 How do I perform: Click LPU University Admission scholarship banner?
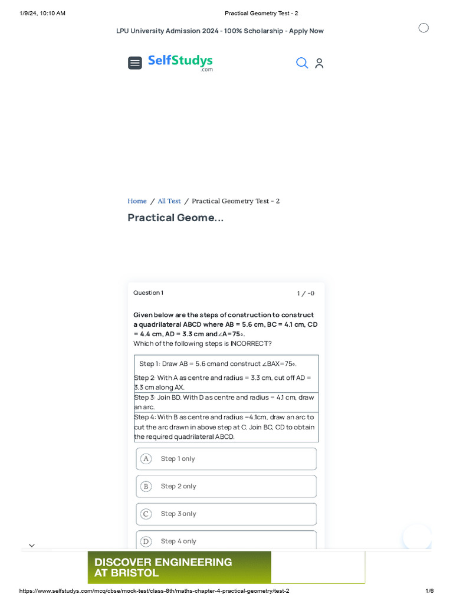click(220, 31)
